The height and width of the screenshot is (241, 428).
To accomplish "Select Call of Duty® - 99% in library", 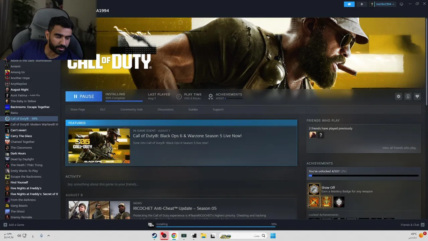I will click(29, 119).
